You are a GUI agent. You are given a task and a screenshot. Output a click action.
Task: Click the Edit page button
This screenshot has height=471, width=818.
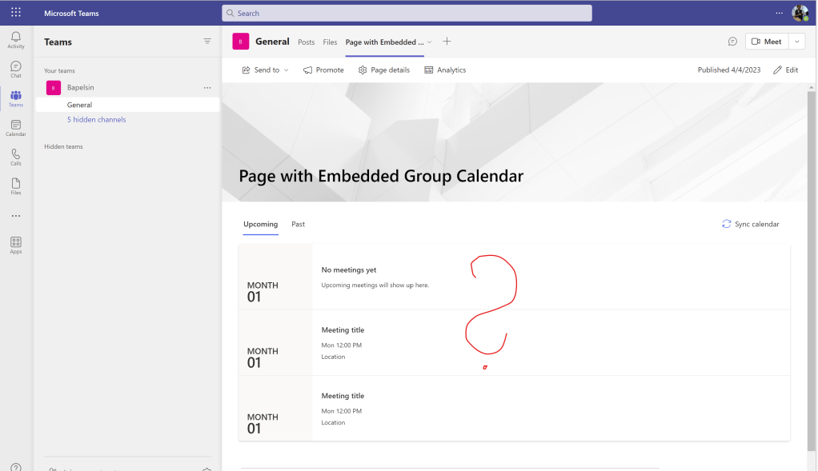(x=785, y=70)
